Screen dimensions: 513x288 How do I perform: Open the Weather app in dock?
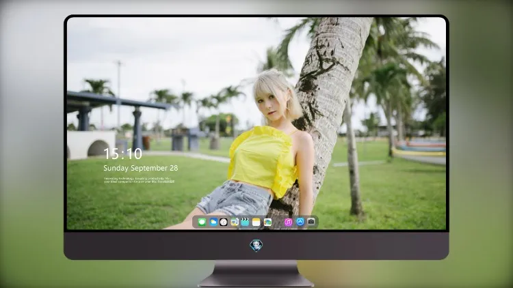(x=213, y=222)
